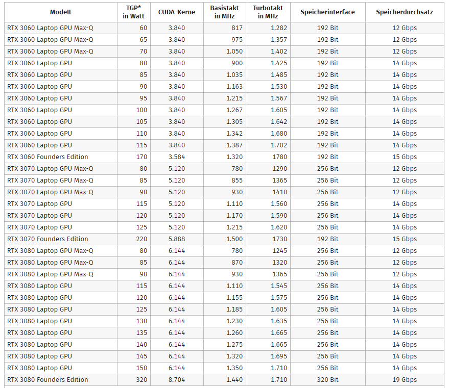
Task: Select the 320 Bit Speicherinterface cell
Action: 327,380
